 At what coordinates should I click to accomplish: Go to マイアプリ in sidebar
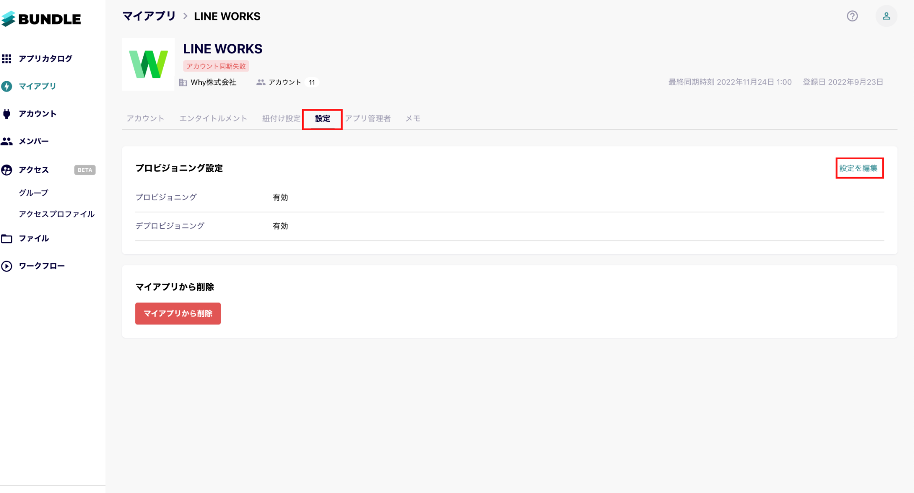37,86
